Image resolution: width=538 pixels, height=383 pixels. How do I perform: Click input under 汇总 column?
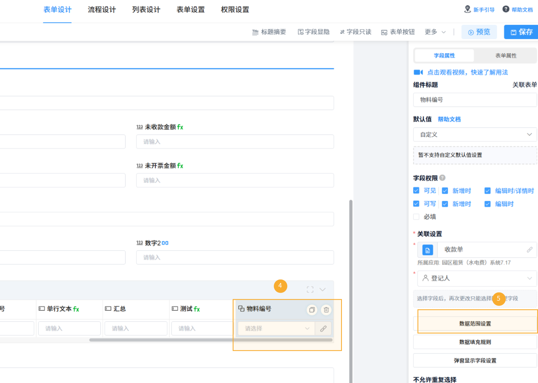(x=136, y=328)
